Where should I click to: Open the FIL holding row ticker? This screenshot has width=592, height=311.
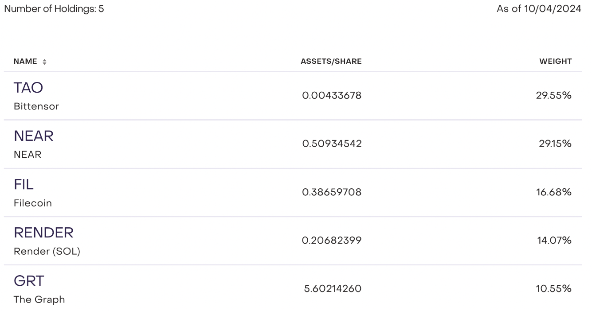pyautogui.click(x=24, y=184)
